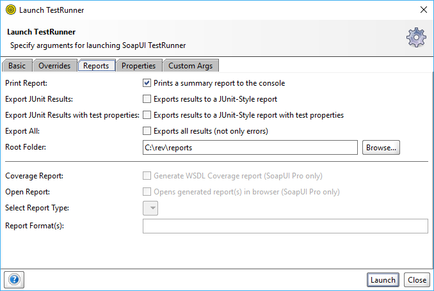Click the gear settings icon in header
This screenshot has width=434, height=291.
416,37
